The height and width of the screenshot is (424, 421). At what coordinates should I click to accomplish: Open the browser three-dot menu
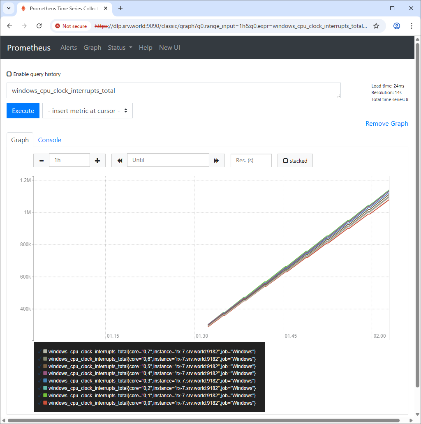point(412,25)
